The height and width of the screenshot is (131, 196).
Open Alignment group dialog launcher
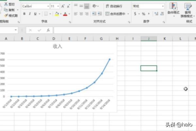click(129, 22)
